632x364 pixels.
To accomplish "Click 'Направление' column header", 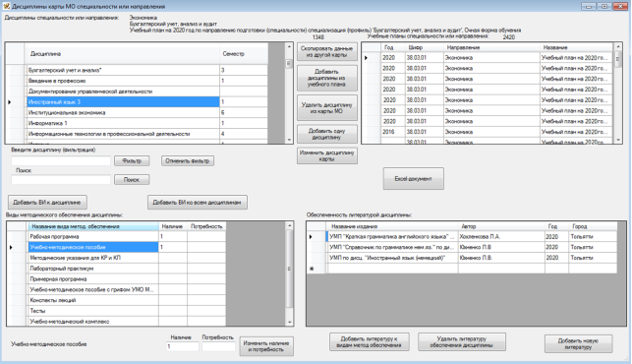I will tap(491, 47).
